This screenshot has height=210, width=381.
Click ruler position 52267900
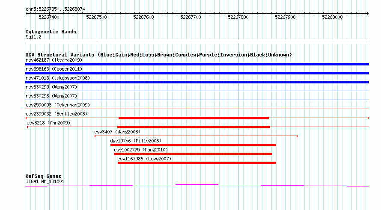(285, 17)
